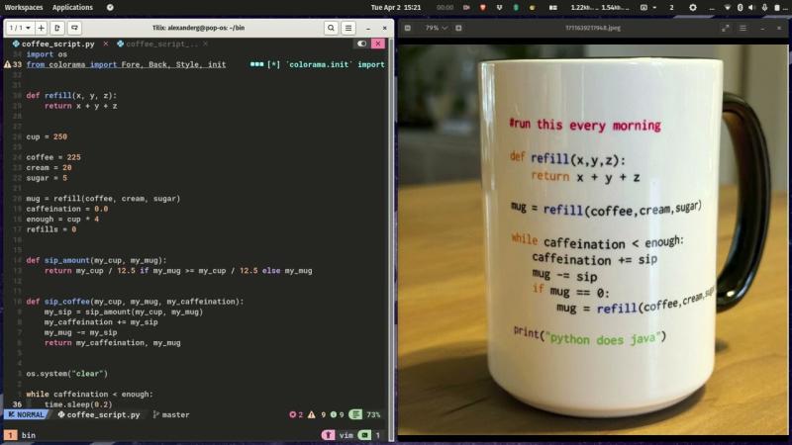Click the round icon after Applications
This screenshot has width=792, height=445.
click(x=110, y=8)
